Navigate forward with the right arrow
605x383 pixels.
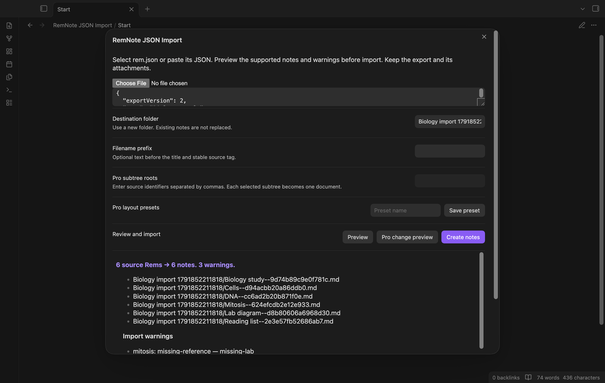tap(42, 25)
